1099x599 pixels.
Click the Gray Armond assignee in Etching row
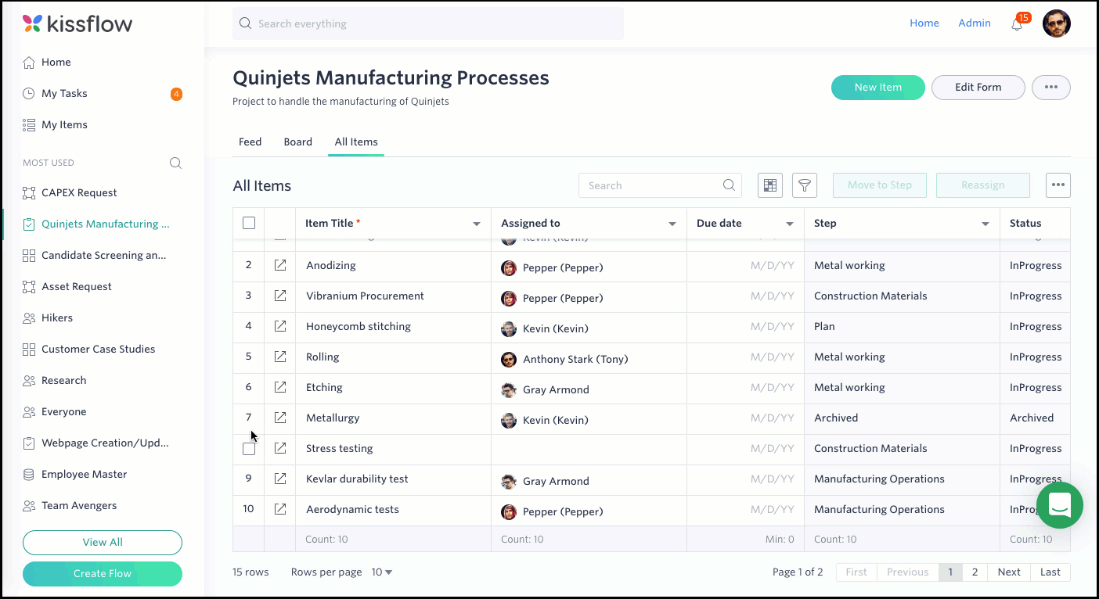click(x=589, y=388)
